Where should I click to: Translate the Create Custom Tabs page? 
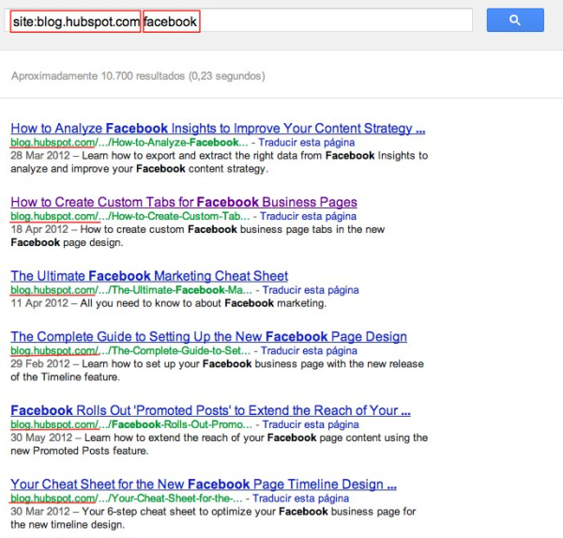(x=308, y=216)
